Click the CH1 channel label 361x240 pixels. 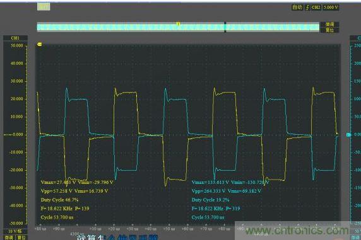click(15, 38)
